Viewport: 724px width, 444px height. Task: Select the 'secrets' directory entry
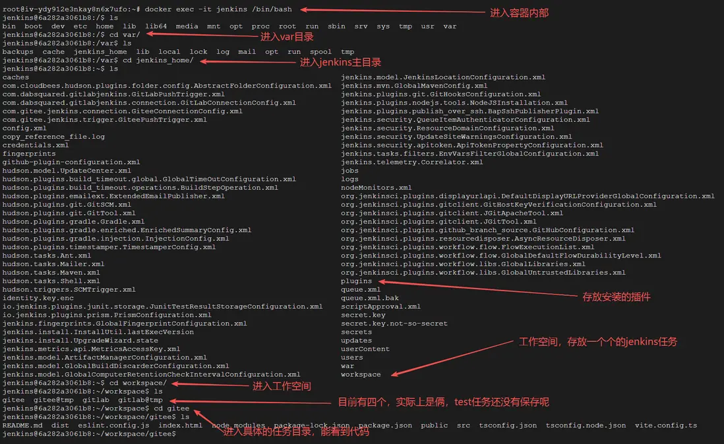357,332
